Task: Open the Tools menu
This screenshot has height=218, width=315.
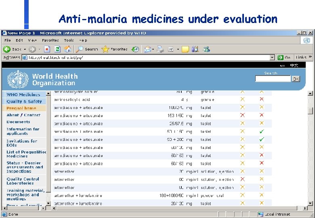Action: pyautogui.click(x=69, y=40)
